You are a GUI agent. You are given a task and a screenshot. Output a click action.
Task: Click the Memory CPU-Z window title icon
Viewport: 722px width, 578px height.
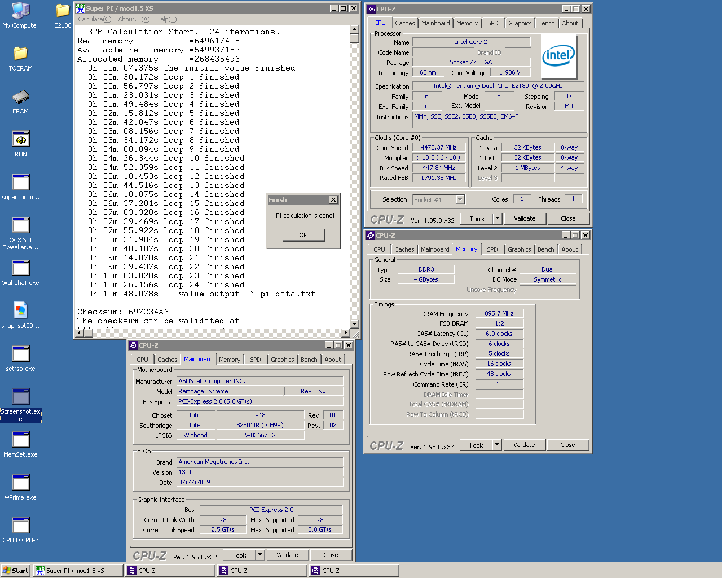[x=371, y=235]
